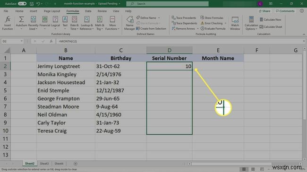Click the 29-Jun-65 birthday cell
This screenshot has width=307, height=172.
(x=121, y=98)
